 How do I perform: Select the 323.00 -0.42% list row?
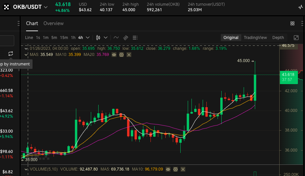pos(7,73)
